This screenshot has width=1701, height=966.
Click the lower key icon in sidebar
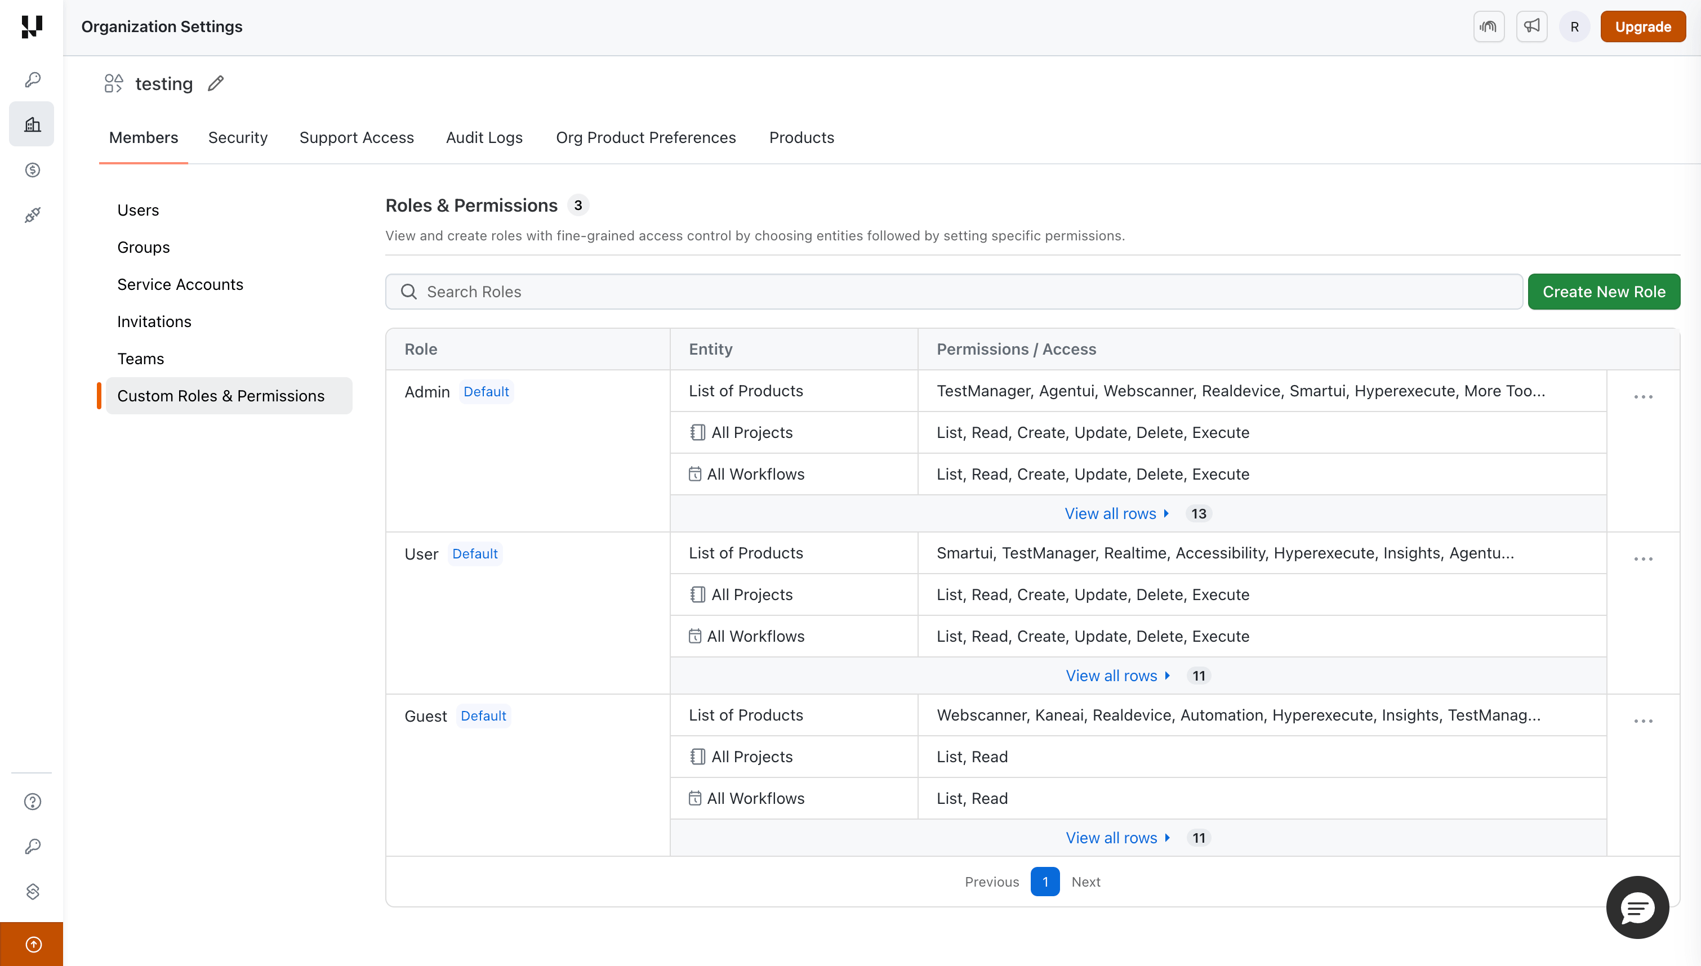(33, 847)
